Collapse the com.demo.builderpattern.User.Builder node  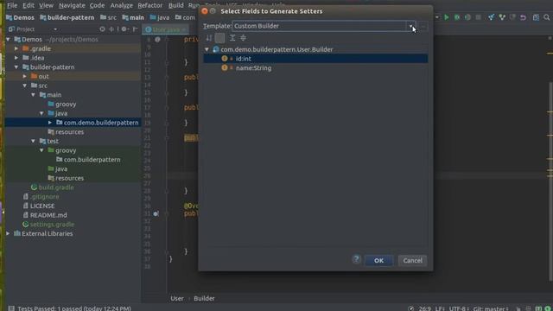pyautogui.click(x=207, y=49)
